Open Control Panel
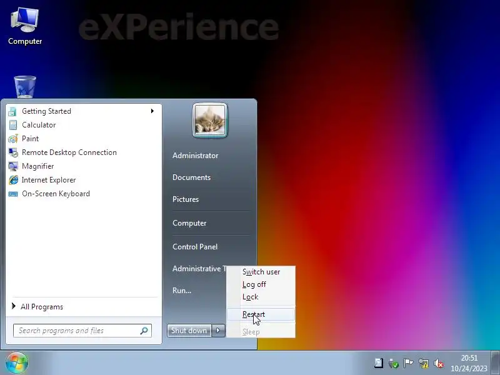Image resolution: width=500 pixels, height=375 pixels. [x=195, y=247]
